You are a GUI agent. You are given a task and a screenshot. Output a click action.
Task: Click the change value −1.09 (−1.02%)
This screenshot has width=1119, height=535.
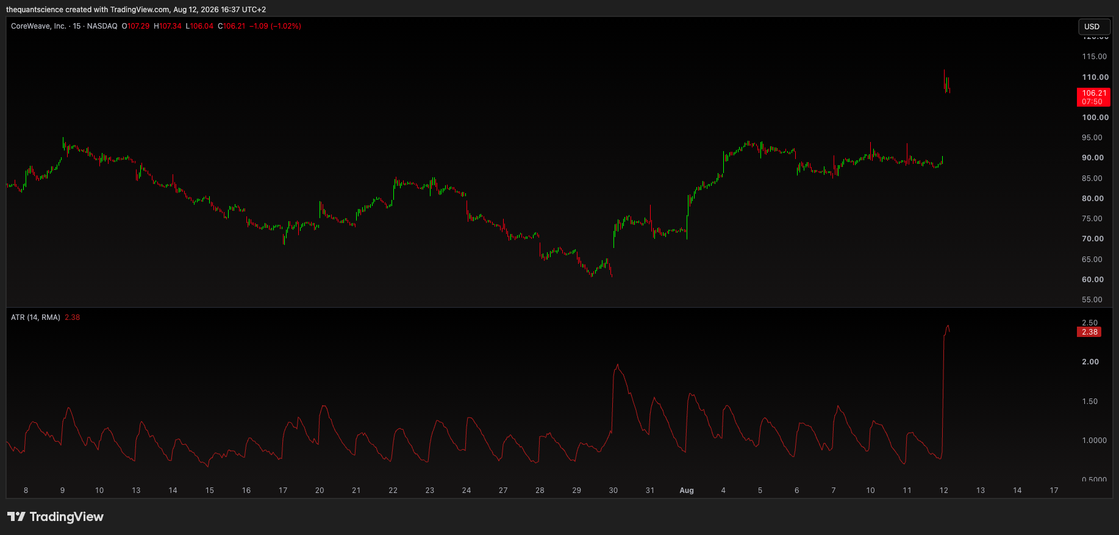tap(275, 26)
